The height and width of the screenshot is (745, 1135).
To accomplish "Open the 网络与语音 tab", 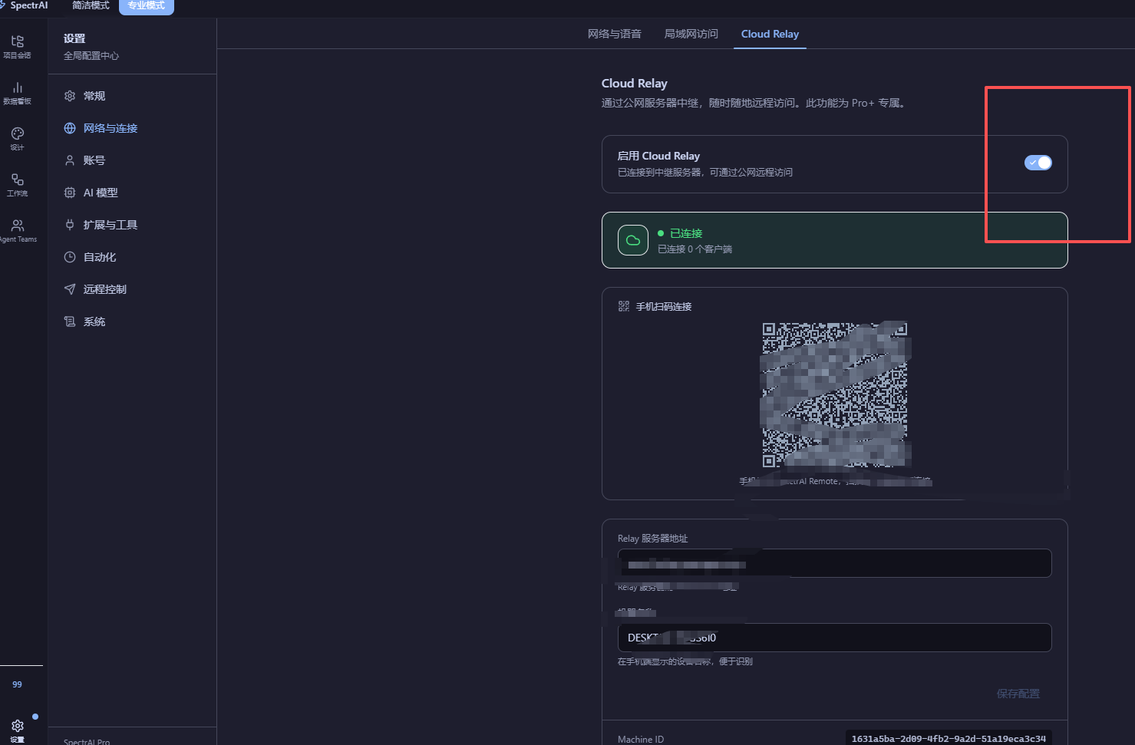I will 615,34.
